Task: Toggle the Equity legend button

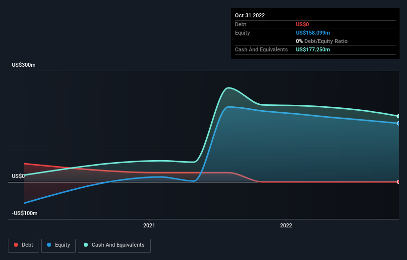Action: pyautogui.click(x=58, y=245)
